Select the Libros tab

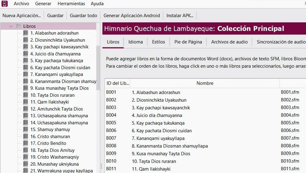coord(113,42)
